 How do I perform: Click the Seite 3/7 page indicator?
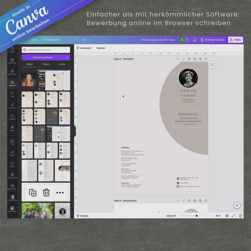171,216
